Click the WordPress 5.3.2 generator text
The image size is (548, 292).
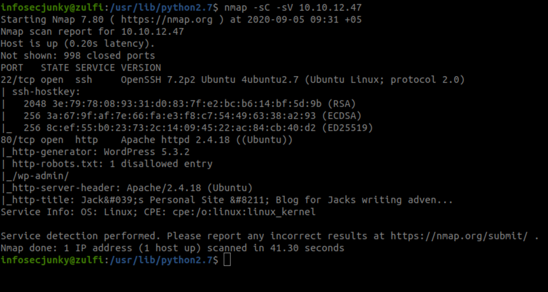(x=147, y=152)
